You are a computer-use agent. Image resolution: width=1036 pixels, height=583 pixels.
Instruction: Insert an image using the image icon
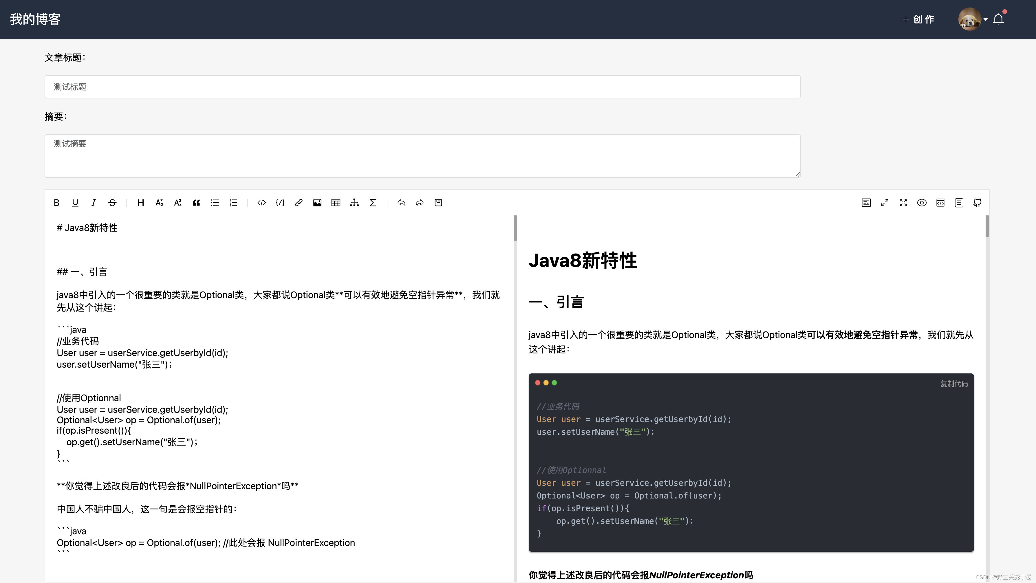click(x=317, y=203)
